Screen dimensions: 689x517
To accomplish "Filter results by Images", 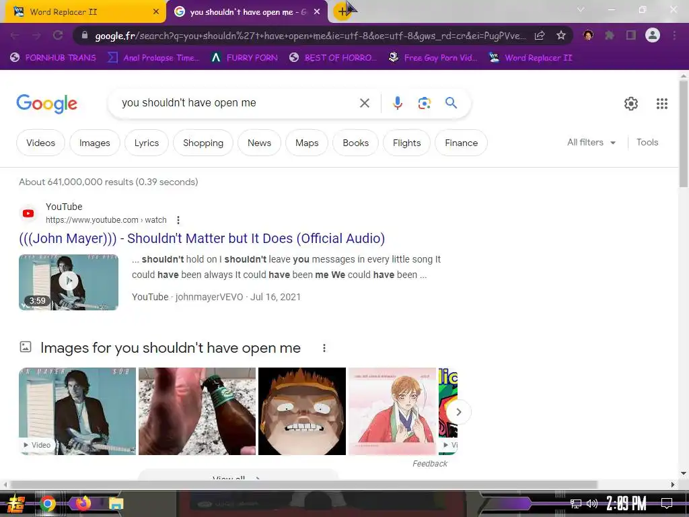I will 94,143.
